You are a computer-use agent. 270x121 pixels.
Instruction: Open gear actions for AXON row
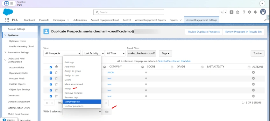click(x=253, y=72)
